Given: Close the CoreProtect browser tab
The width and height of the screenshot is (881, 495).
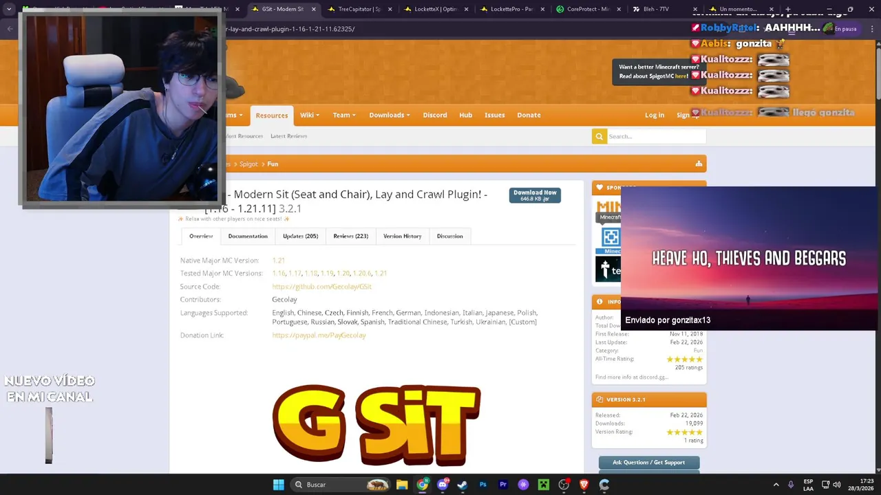Looking at the screenshot, I should click(x=618, y=9).
